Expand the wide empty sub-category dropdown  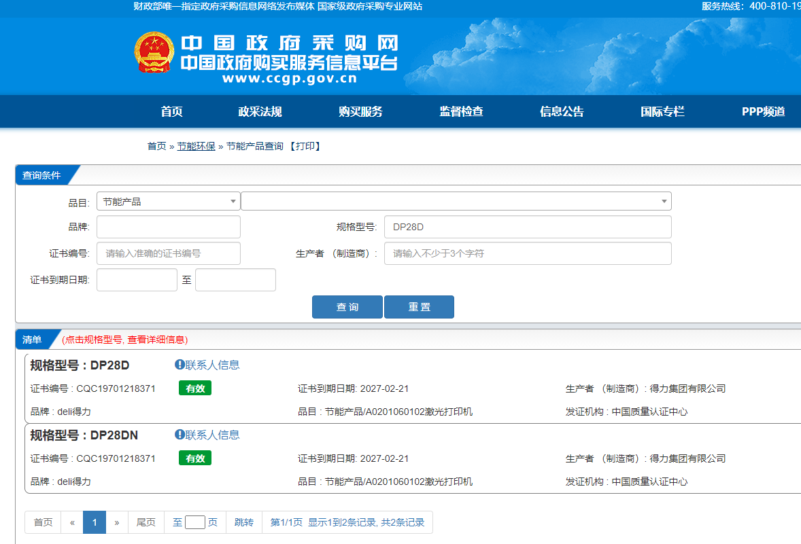(456, 202)
